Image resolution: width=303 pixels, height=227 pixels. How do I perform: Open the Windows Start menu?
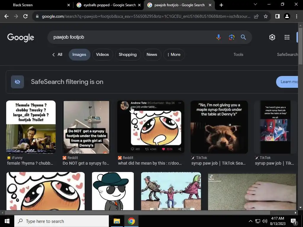tap(7, 221)
